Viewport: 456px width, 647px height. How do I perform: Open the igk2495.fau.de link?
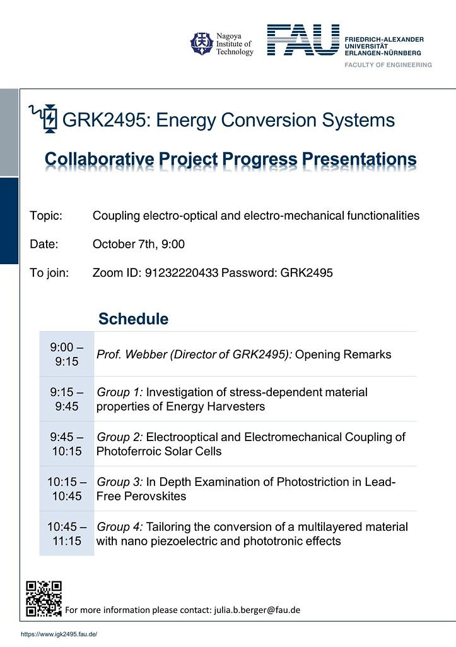coord(59,633)
